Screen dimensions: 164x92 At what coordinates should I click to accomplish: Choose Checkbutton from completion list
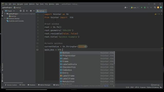87,67
